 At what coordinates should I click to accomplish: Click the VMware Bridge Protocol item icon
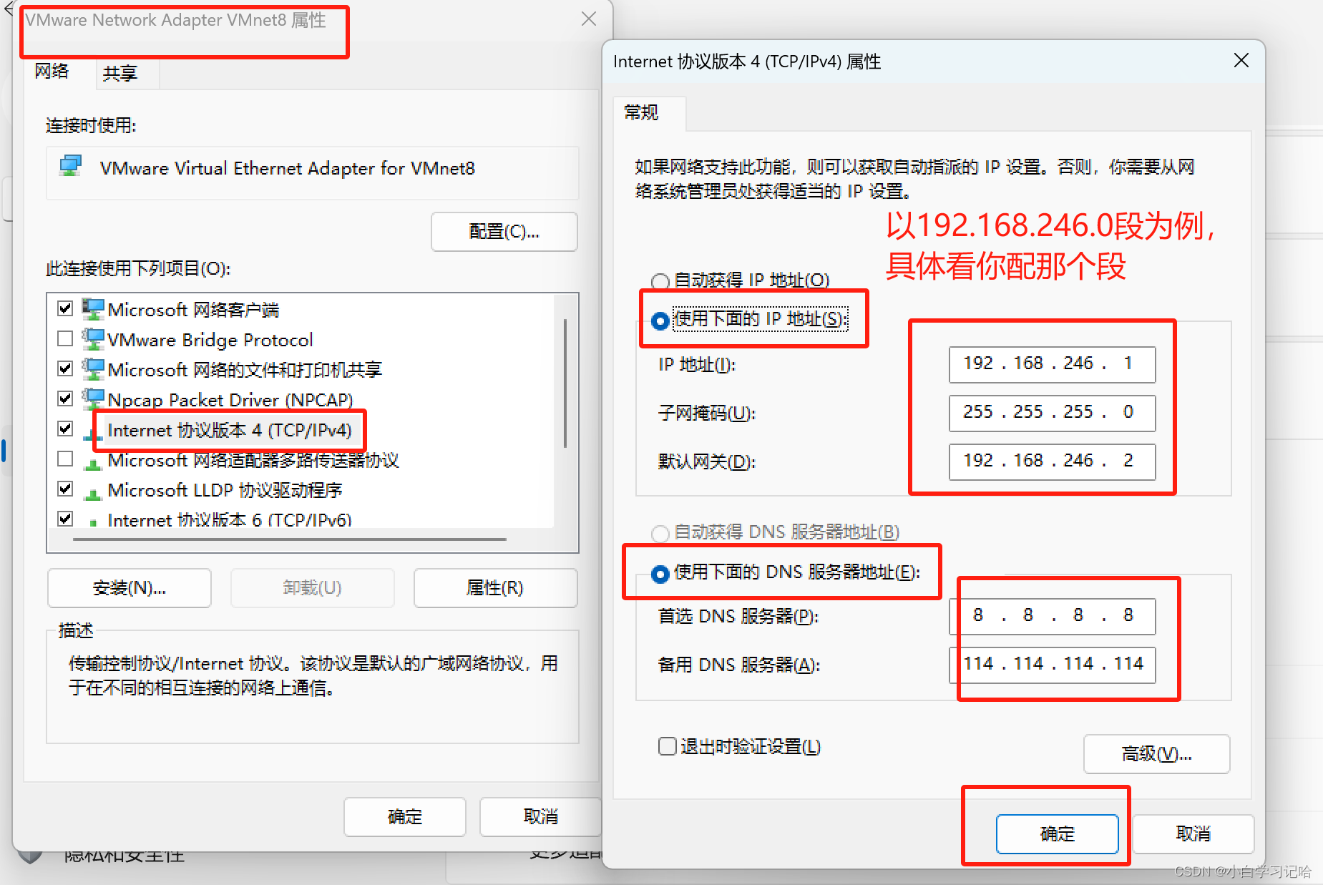pos(93,339)
